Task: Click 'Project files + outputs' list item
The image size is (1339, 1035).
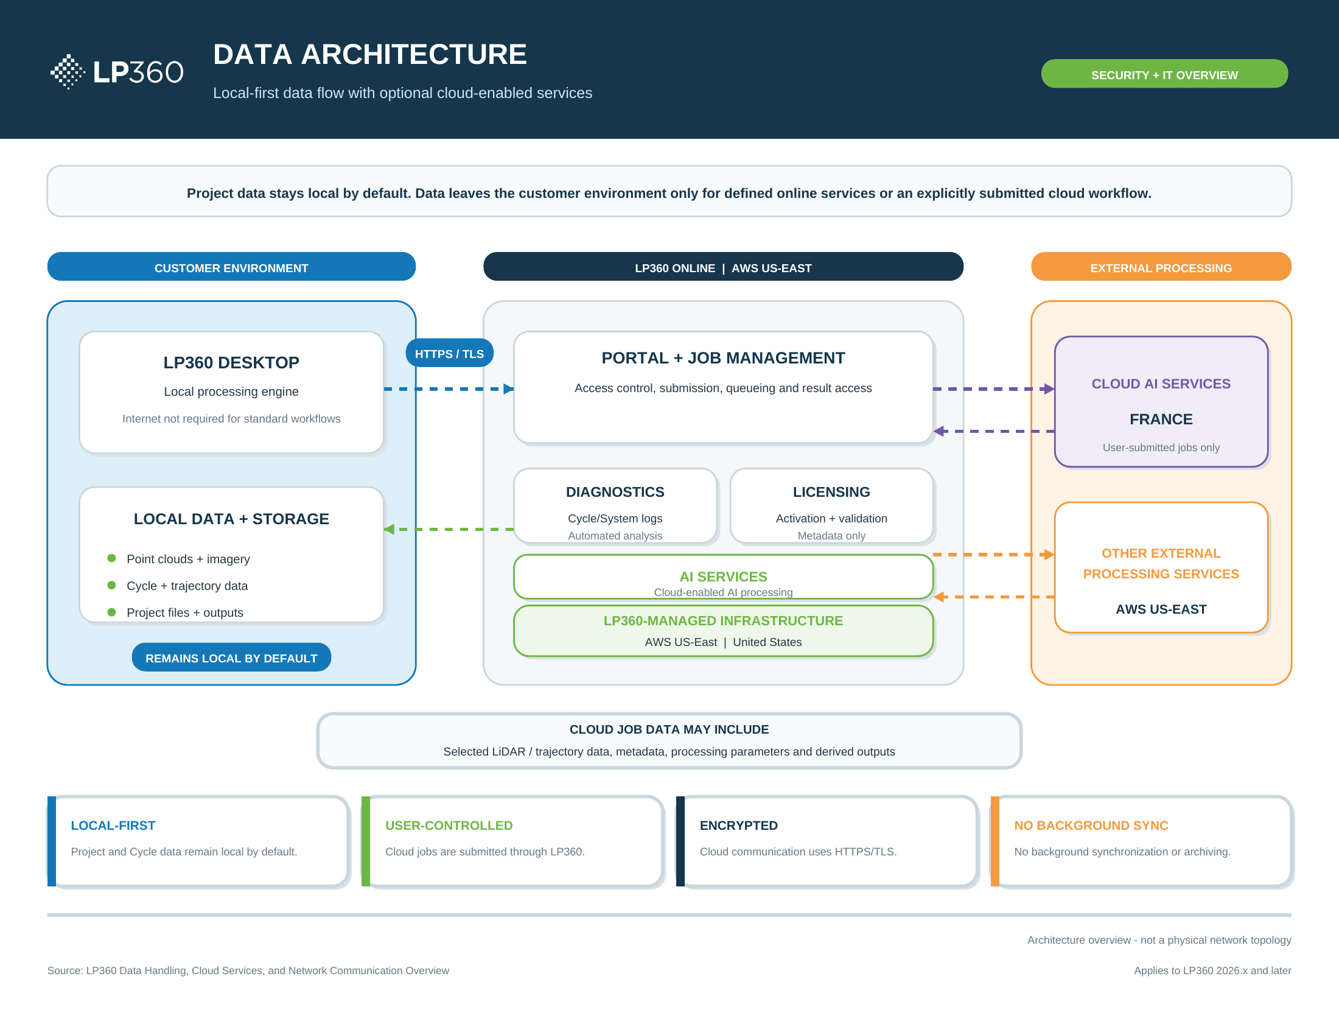Action: pyautogui.click(x=184, y=612)
